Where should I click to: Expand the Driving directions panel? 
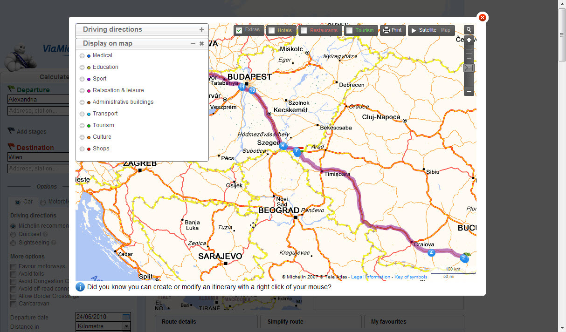pyautogui.click(x=202, y=29)
